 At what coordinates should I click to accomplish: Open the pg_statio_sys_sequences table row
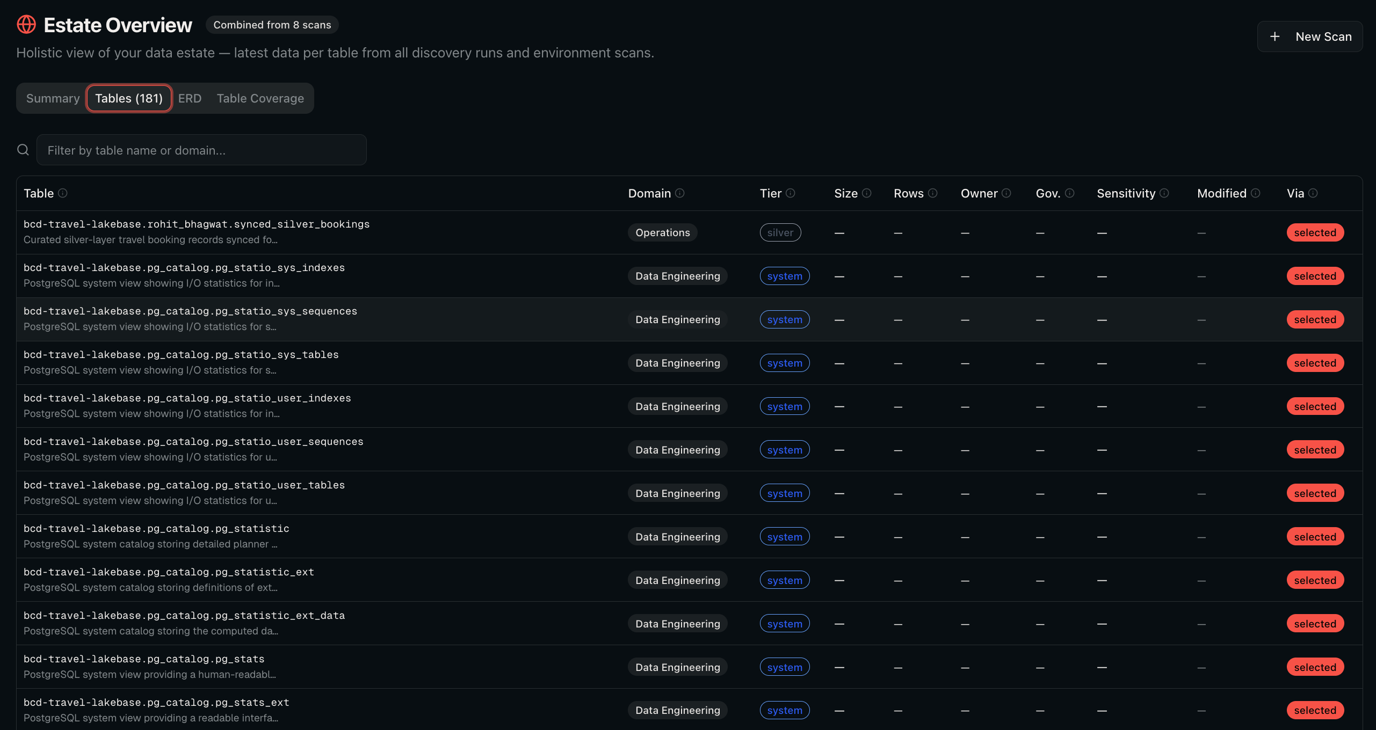coord(690,319)
